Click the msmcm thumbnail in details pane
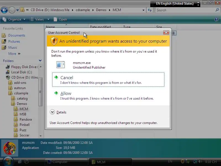Screen dimensions: 221x166 coord(10,148)
